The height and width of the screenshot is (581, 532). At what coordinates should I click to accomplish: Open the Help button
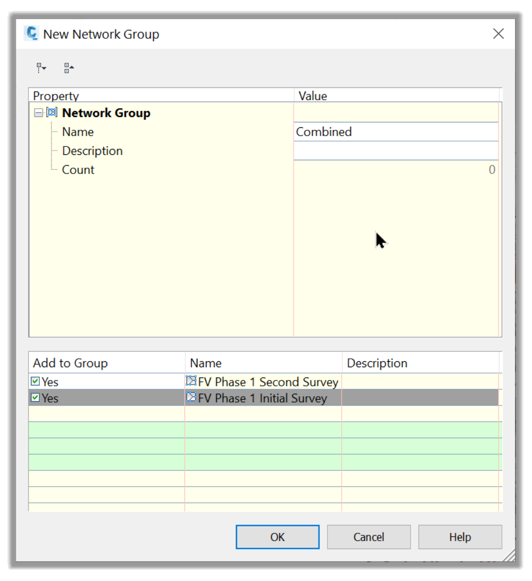tap(460, 537)
